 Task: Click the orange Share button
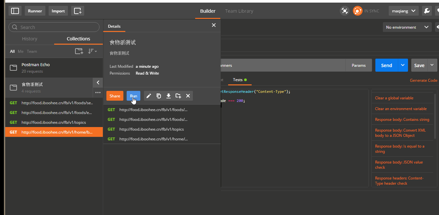[115, 96]
